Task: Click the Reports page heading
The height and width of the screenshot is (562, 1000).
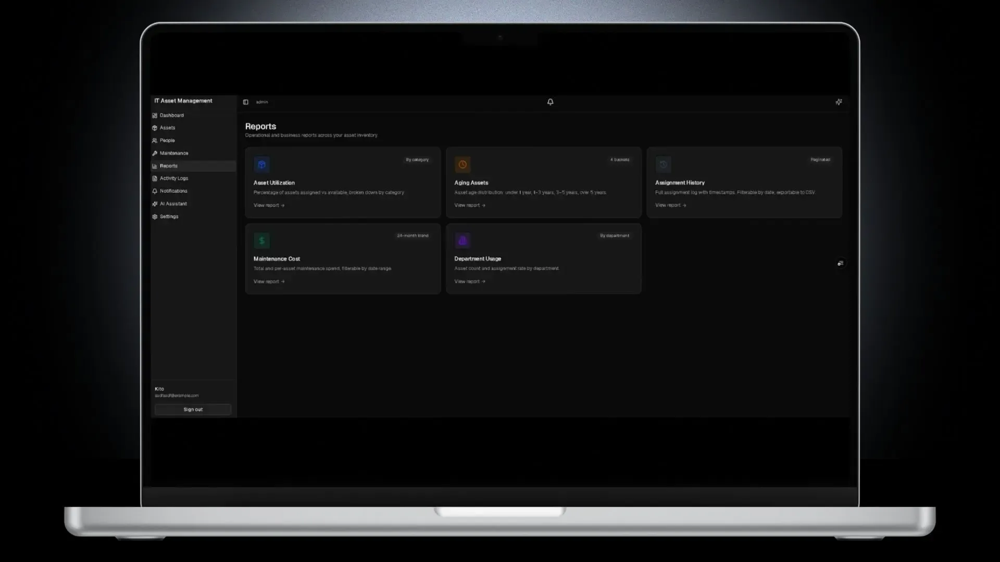Action: [x=260, y=126]
